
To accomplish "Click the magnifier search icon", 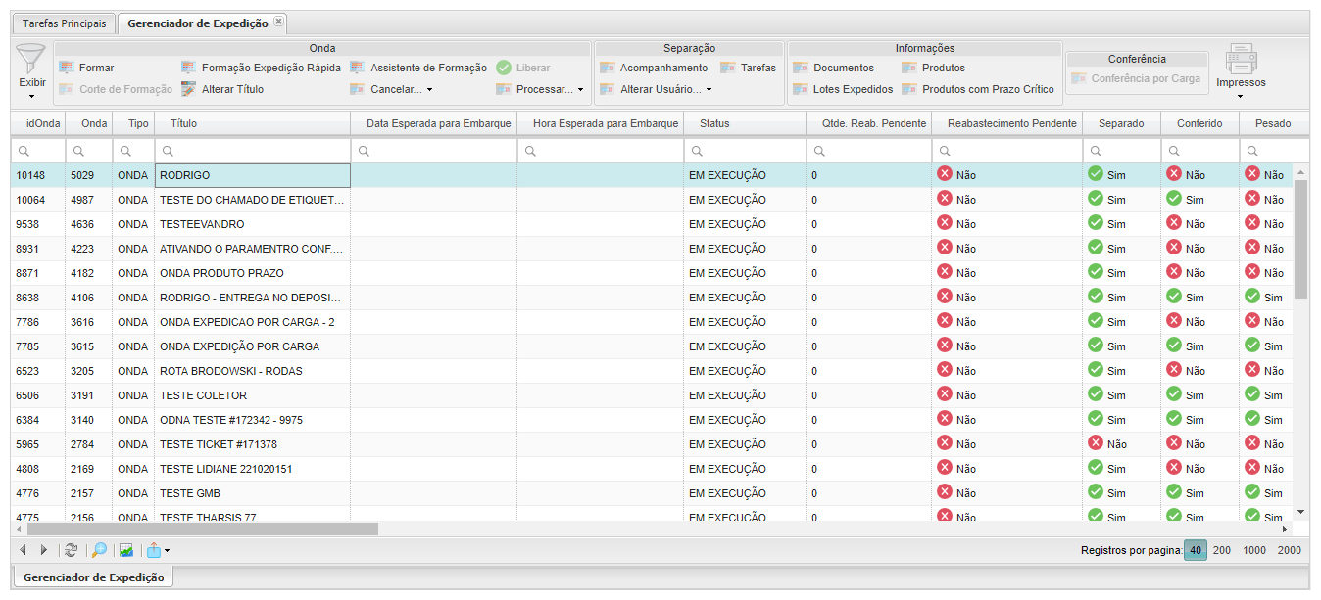I will click(x=99, y=550).
